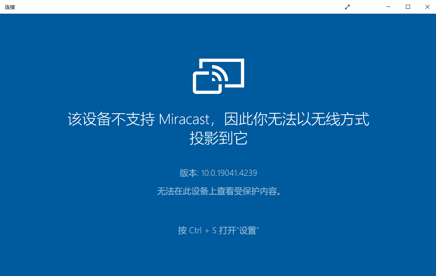Click the full-screen expand arrows icon
The image size is (436, 276).
(347, 7)
